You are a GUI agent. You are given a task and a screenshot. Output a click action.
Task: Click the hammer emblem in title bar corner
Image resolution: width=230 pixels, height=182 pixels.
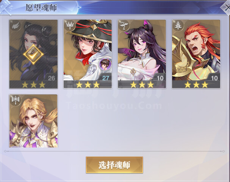6,7
